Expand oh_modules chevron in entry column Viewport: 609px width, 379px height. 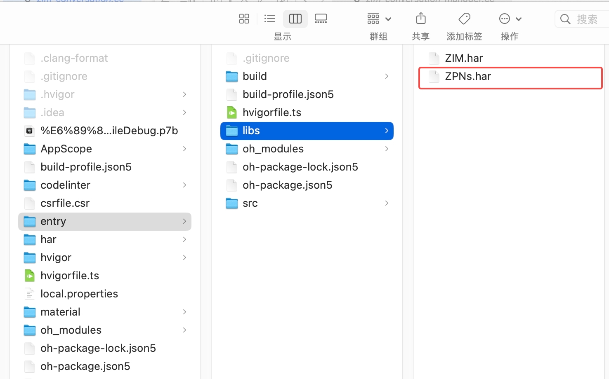pos(387,149)
